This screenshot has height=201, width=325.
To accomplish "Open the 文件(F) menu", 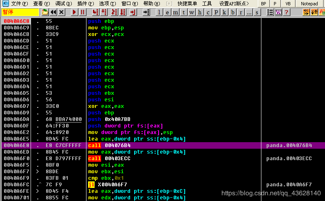I will 20,4.
